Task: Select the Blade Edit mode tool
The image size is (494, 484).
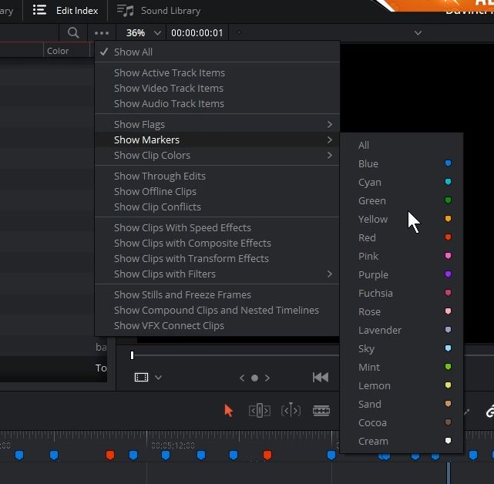Action: 321,411
